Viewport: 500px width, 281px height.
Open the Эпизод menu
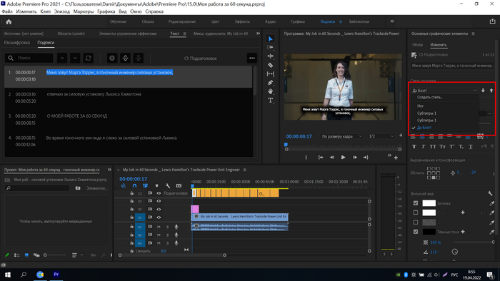(x=62, y=11)
